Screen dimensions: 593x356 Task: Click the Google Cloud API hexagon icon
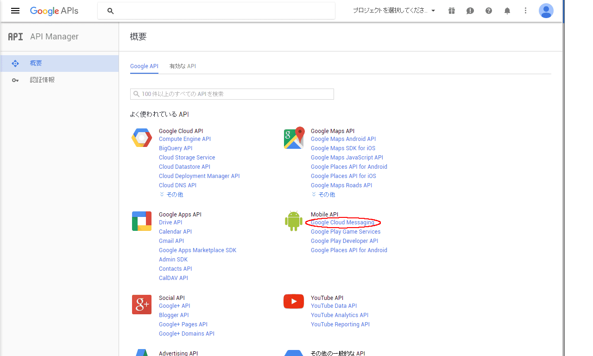click(x=142, y=138)
